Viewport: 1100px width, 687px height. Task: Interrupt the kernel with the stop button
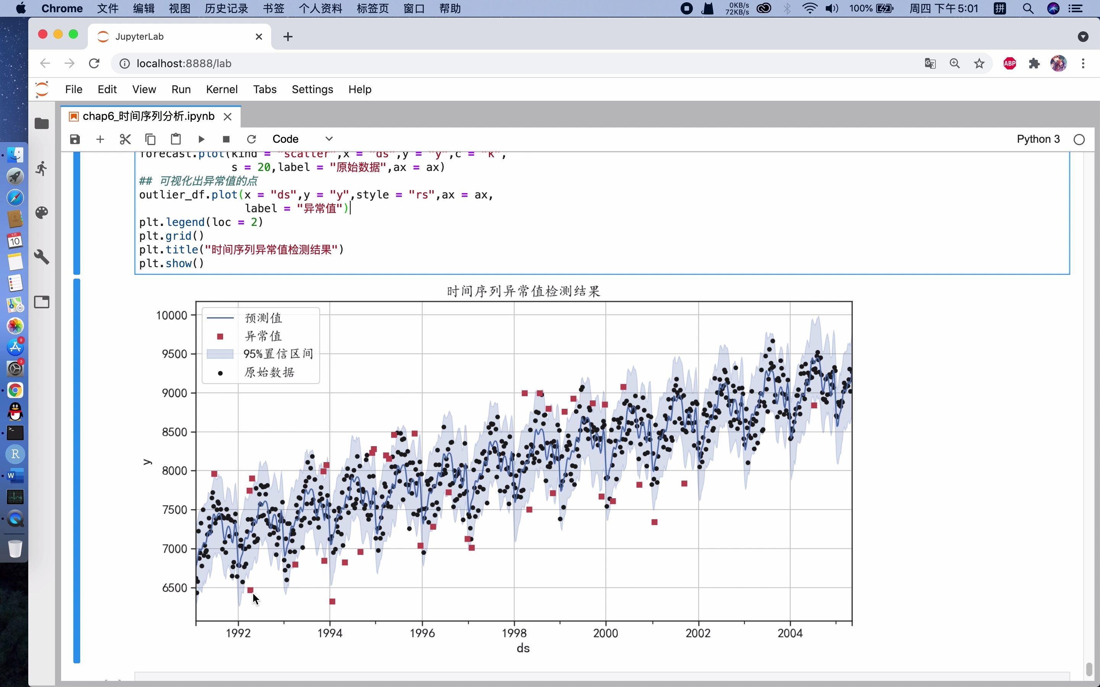tap(226, 139)
